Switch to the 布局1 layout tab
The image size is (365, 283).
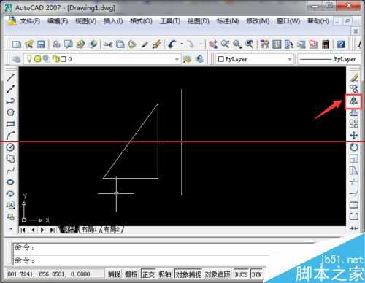pos(89,230)
